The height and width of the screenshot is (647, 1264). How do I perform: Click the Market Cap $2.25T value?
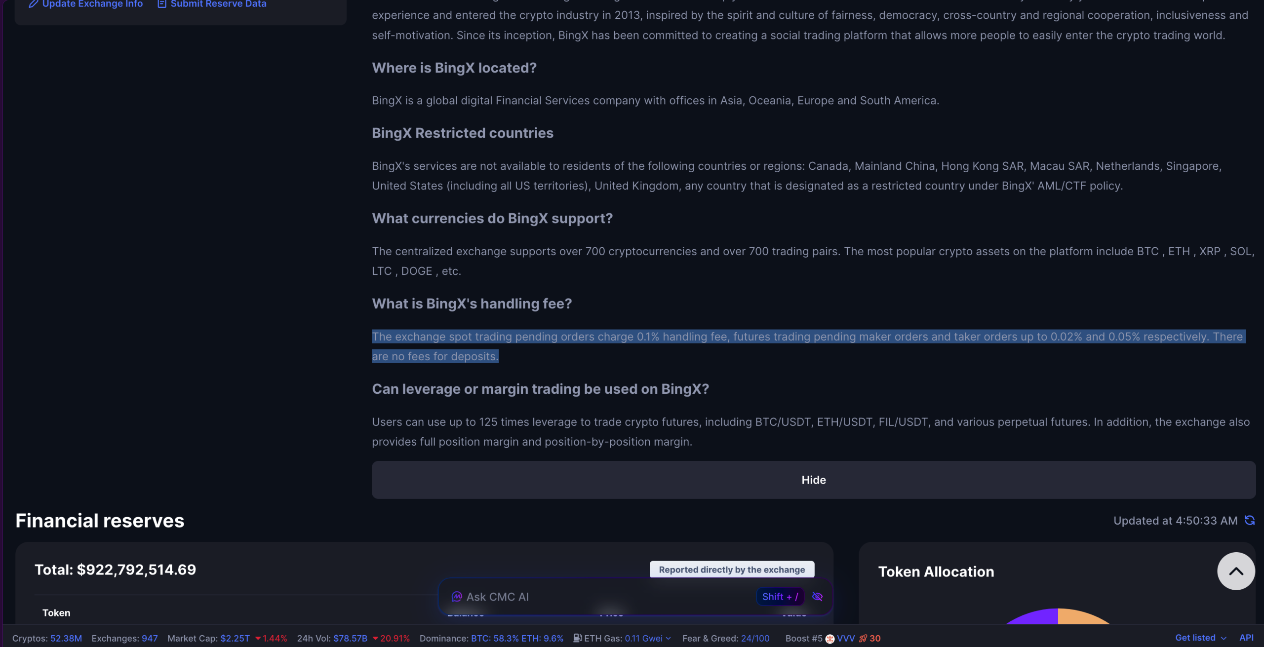click(x=235, y=638)
